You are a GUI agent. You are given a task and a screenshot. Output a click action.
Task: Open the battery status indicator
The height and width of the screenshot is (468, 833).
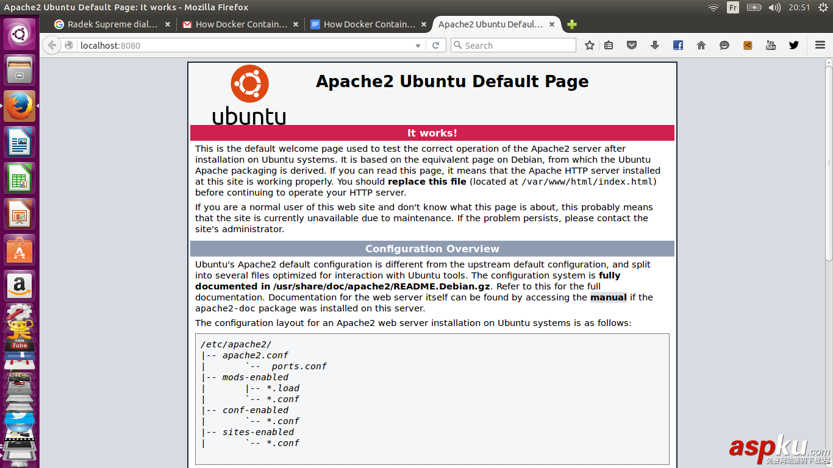[754, 7]
